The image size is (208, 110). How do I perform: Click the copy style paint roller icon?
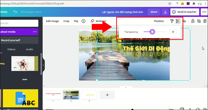click(172, 21)
